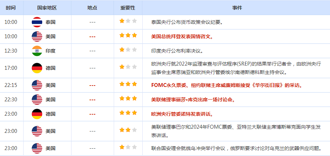Open 美联储理事丽莎·库克 discussion event

click(x=193, y=100)
